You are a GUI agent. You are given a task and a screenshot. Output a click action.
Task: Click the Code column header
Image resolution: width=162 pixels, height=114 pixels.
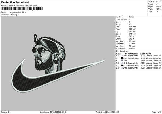click(x=143, y=54)
